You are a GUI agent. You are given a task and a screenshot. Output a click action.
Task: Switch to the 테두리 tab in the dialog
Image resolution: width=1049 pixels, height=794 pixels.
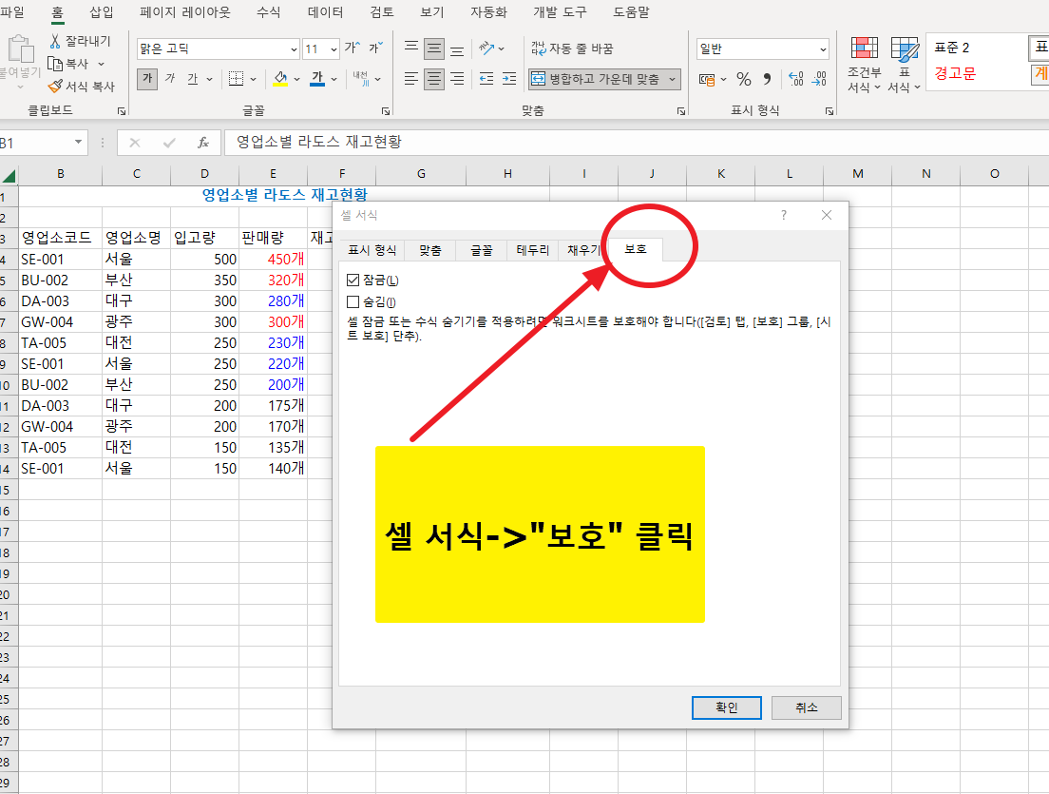point(531,249)
